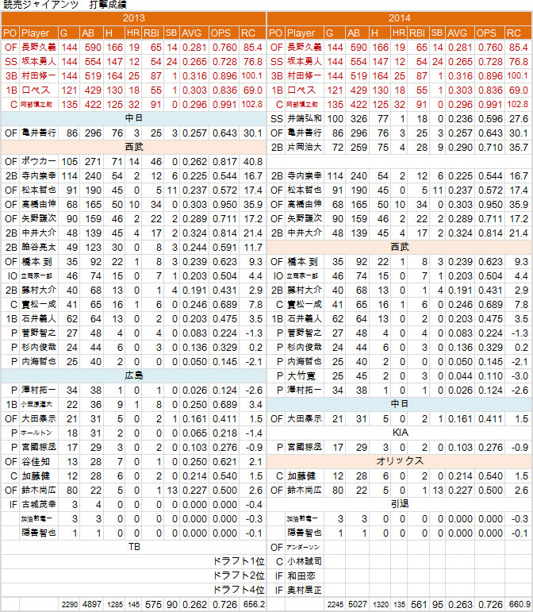The height and width of the screenshot is (612, 533).
Task: Click 谷佳知's OPS value 0.621
Action: [x=224, y=462]
